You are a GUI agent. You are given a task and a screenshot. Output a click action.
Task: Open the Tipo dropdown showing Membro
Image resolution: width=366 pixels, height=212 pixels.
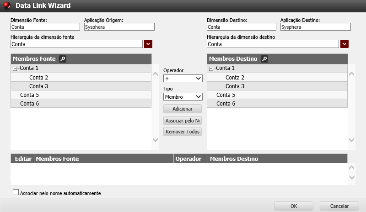pos(183,97)
